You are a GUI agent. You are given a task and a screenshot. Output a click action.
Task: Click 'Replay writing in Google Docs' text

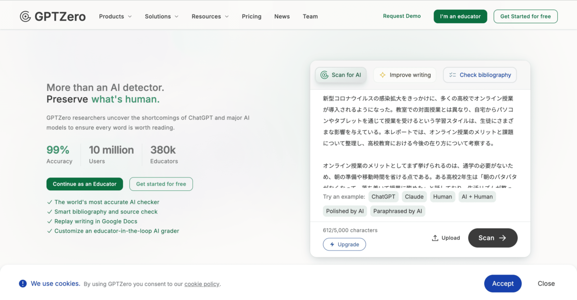point(96,222)
